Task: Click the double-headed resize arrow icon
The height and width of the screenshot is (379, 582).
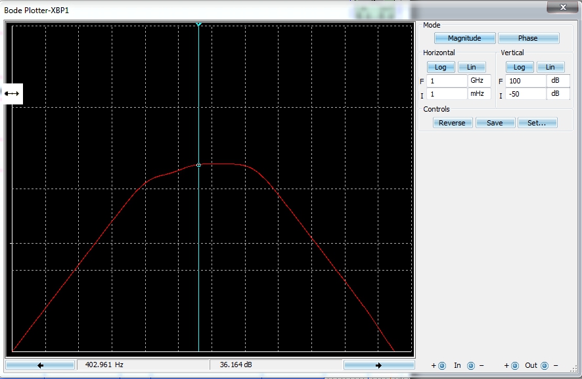Action: [12, 94]
